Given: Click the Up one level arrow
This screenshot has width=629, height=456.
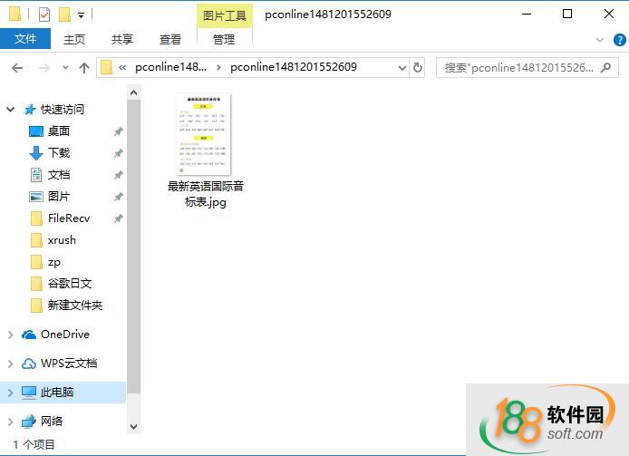Looking at the screenshot, I should (84, 68).
